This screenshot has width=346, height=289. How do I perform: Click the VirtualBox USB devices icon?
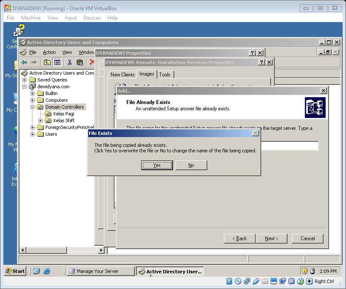pyautogui.click(x=256, y=281)
